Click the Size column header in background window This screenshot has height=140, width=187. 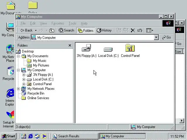point(178,52)
